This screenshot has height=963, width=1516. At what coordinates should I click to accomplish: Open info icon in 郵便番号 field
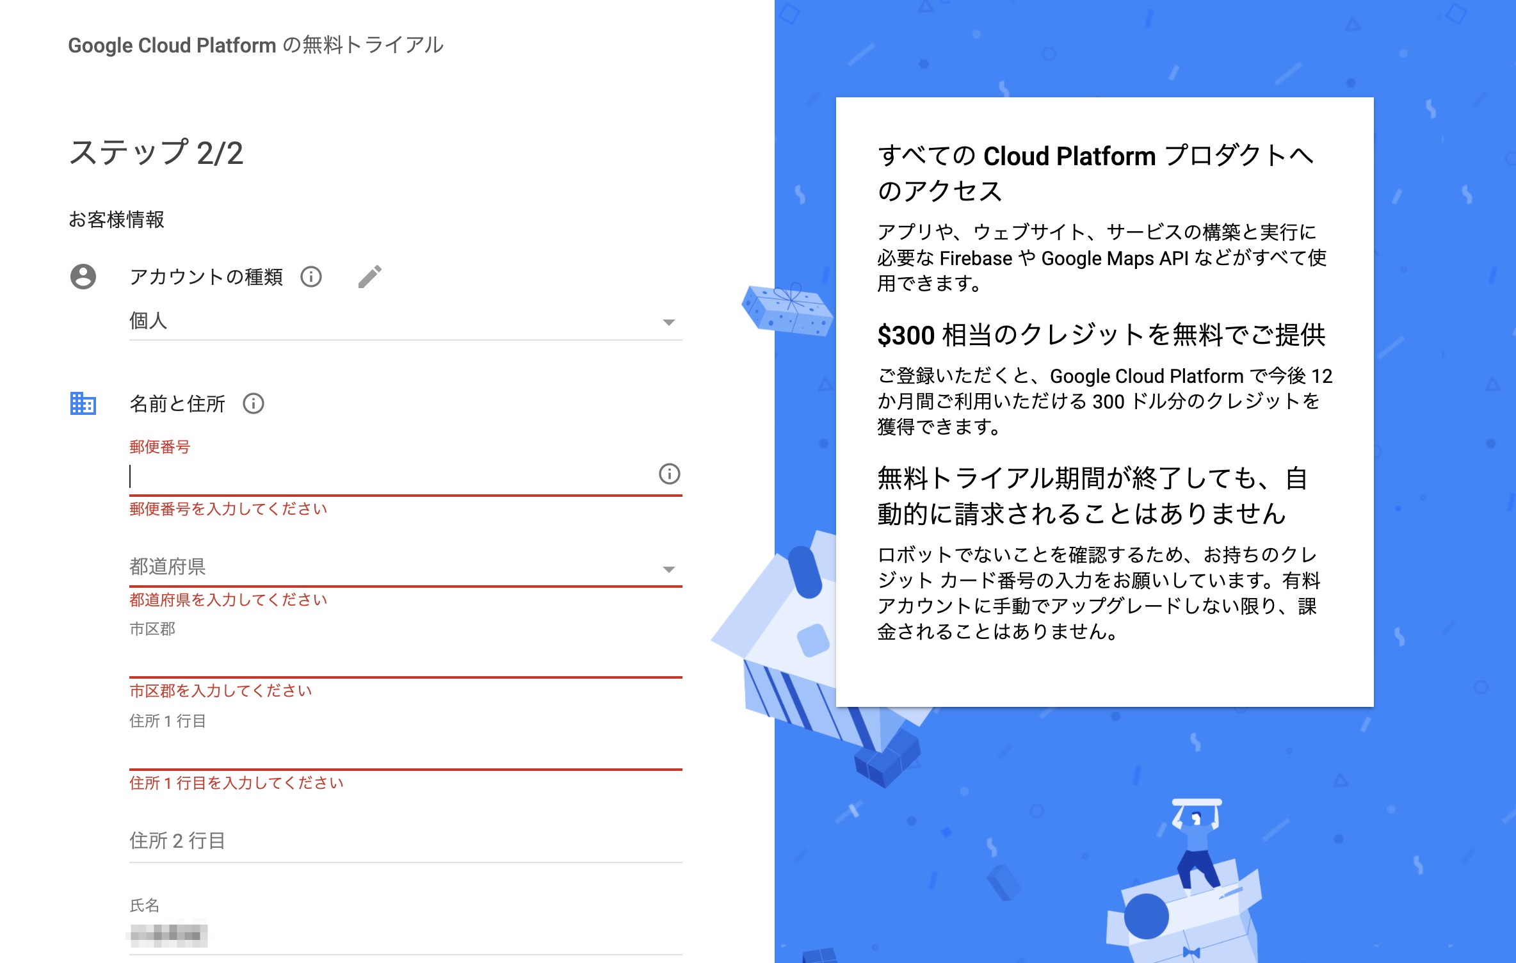[x=670, y=474]
